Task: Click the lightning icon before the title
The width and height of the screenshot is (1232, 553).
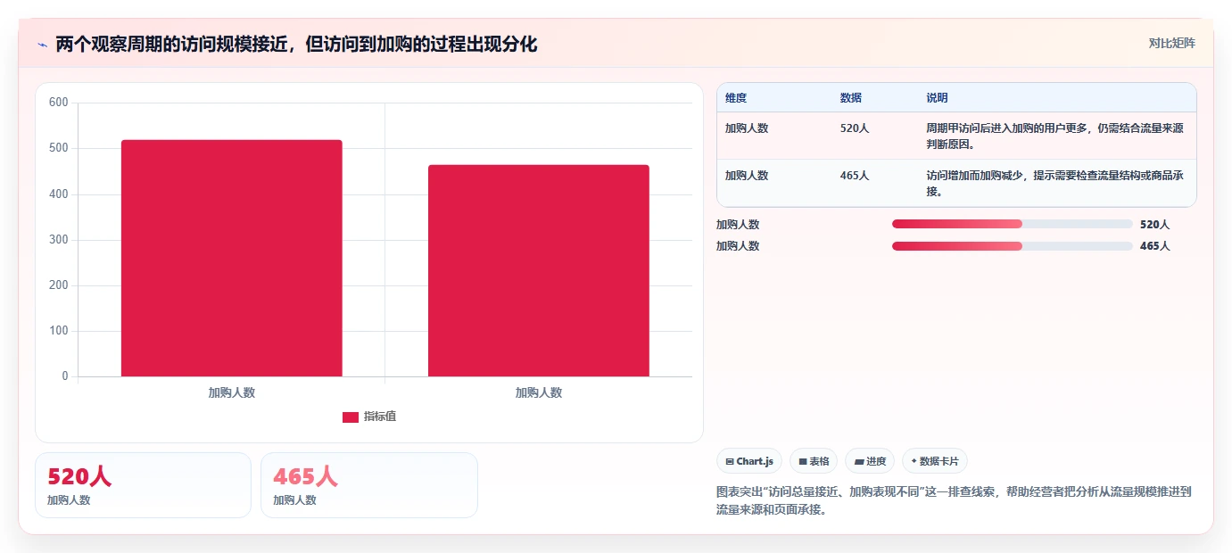Action: click(x=42, y=45)
